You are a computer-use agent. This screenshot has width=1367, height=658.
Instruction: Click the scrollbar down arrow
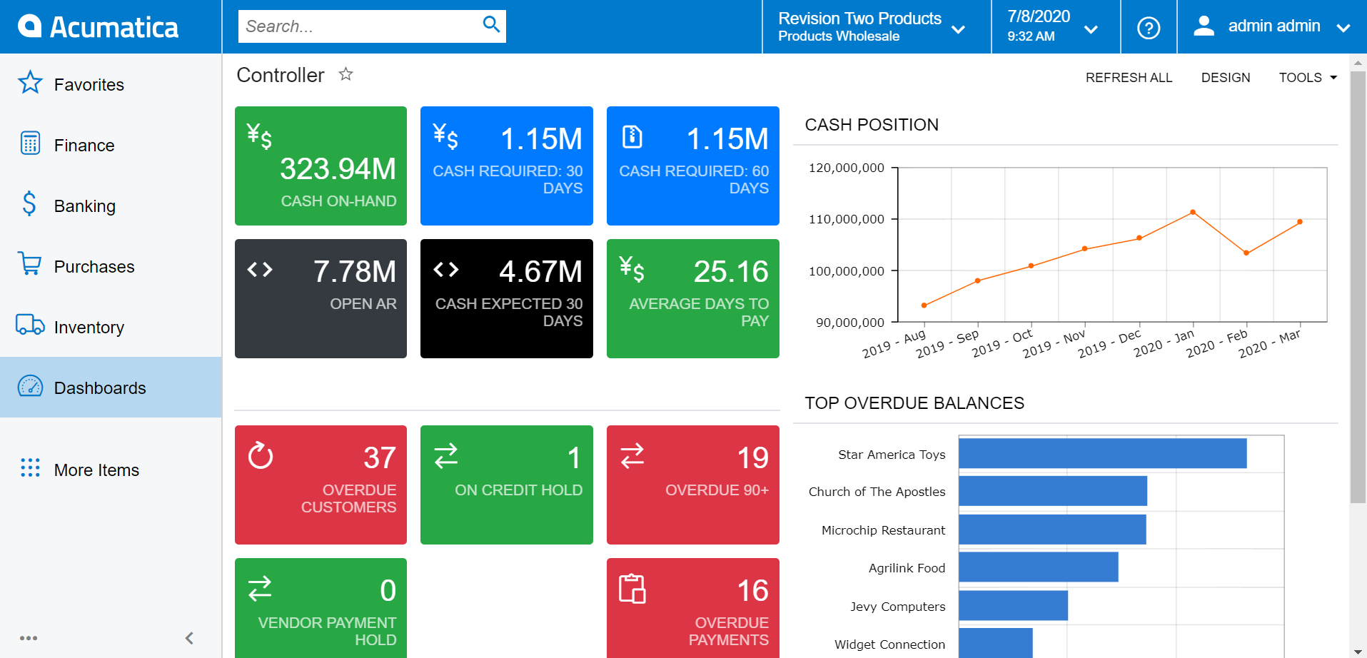[x=1358, y=652]
